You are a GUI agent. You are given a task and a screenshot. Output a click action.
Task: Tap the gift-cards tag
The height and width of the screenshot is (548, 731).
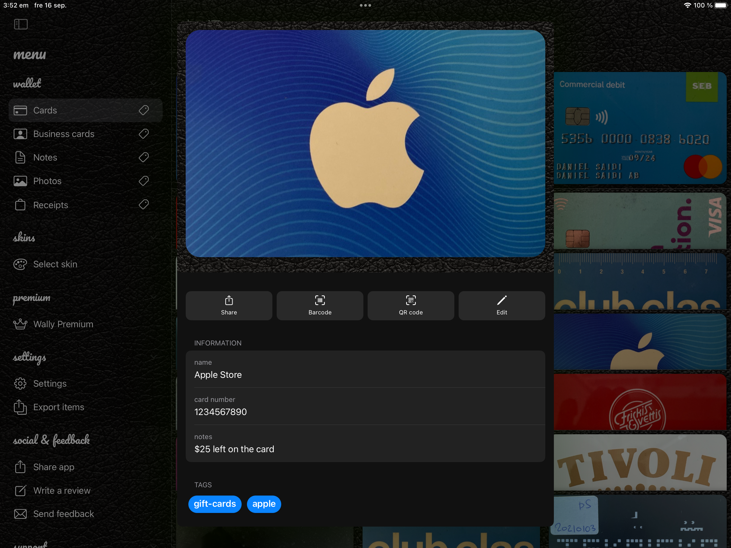pos(215,504)
